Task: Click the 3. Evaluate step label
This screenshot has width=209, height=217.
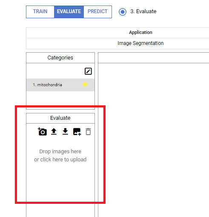Action: tap(143, 11)
